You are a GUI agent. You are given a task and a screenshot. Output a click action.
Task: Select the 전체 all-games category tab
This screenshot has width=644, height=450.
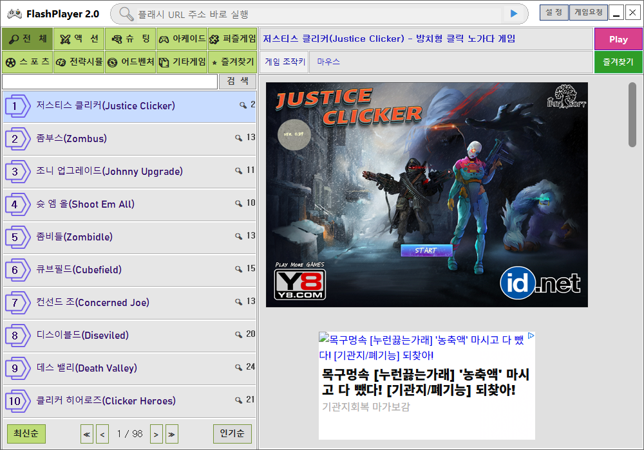point(28,39)
